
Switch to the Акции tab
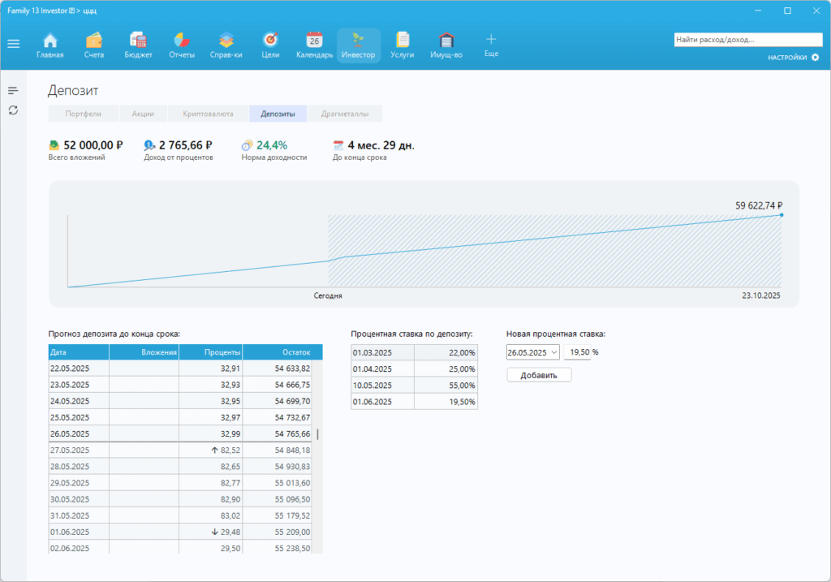143,114
